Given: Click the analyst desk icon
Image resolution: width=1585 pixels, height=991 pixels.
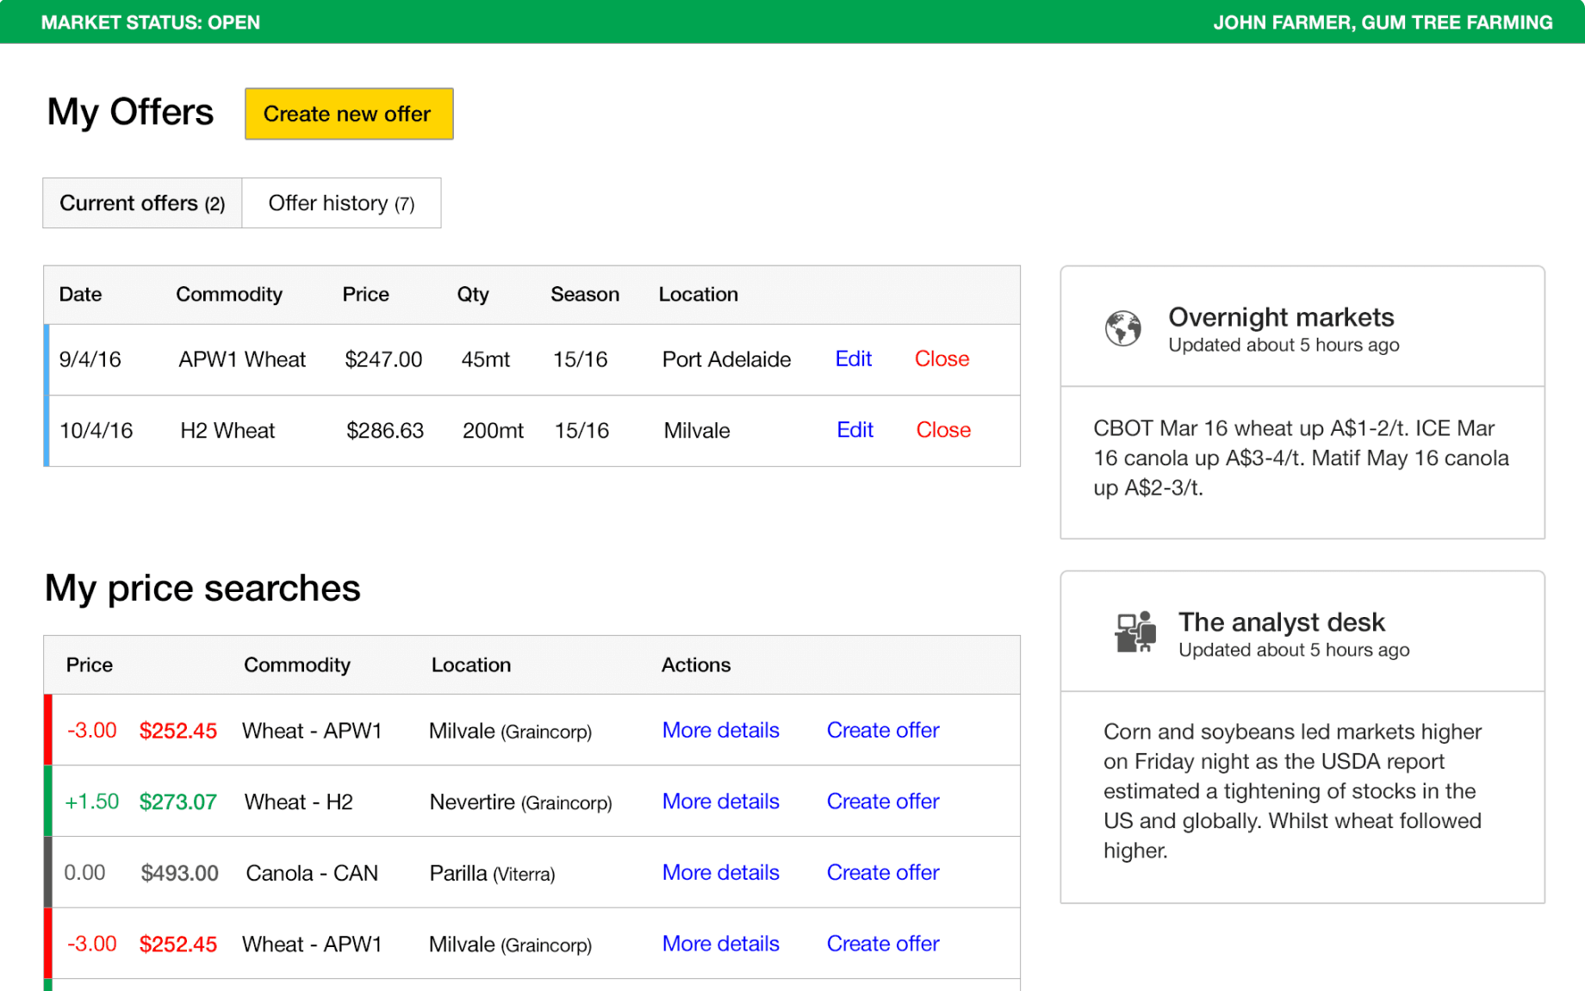Looking at the screenshot, I should coord(1134,632).
